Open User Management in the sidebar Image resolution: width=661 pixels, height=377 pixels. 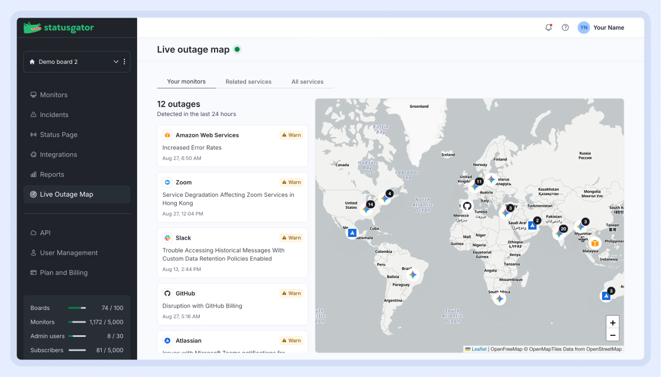77,253
